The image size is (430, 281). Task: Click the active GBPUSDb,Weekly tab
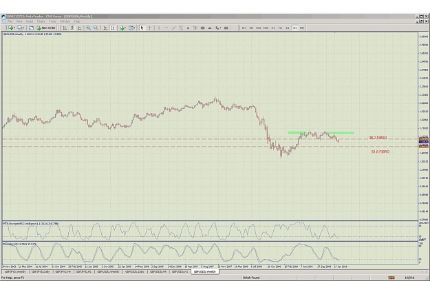pos(205,271)
